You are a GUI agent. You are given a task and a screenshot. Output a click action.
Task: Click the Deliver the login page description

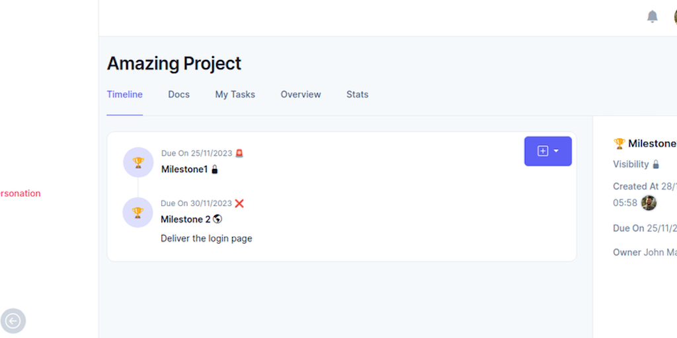tap(206, 238)
